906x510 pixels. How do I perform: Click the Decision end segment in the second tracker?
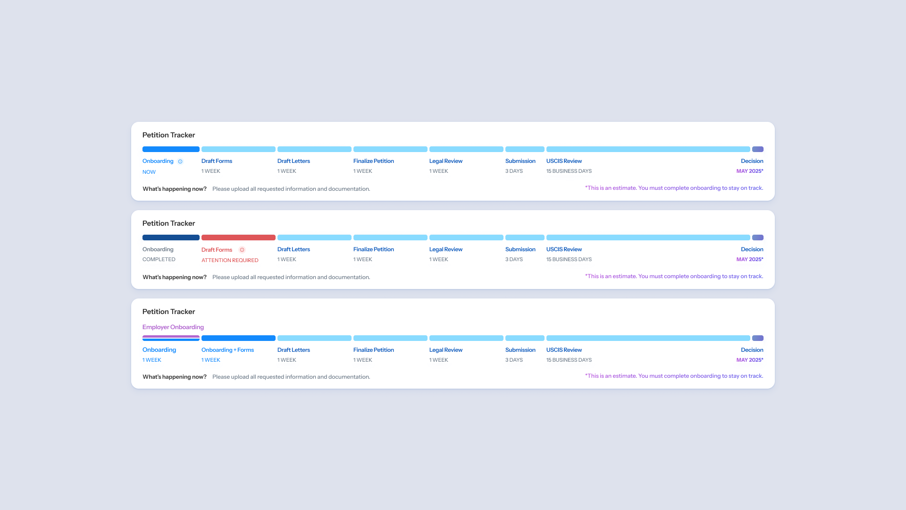pyautogui.click(x=757, y=238)
